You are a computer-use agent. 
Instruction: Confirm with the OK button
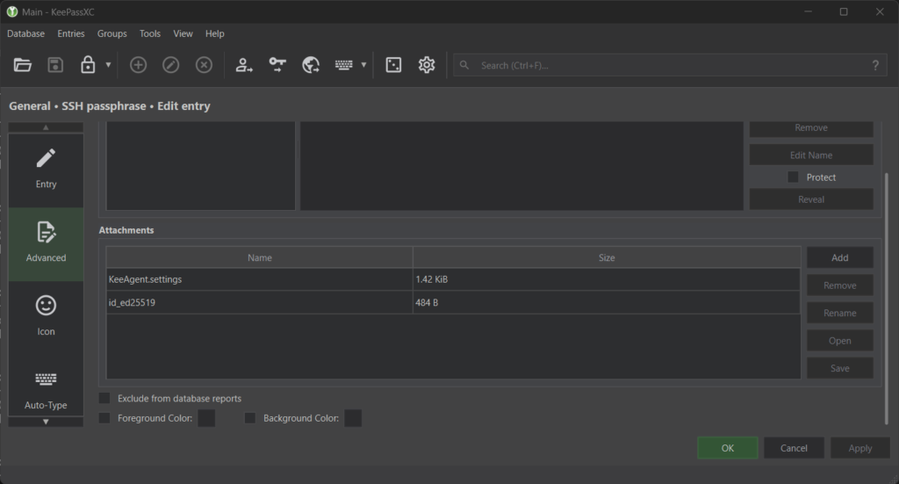tap(728, 448)
